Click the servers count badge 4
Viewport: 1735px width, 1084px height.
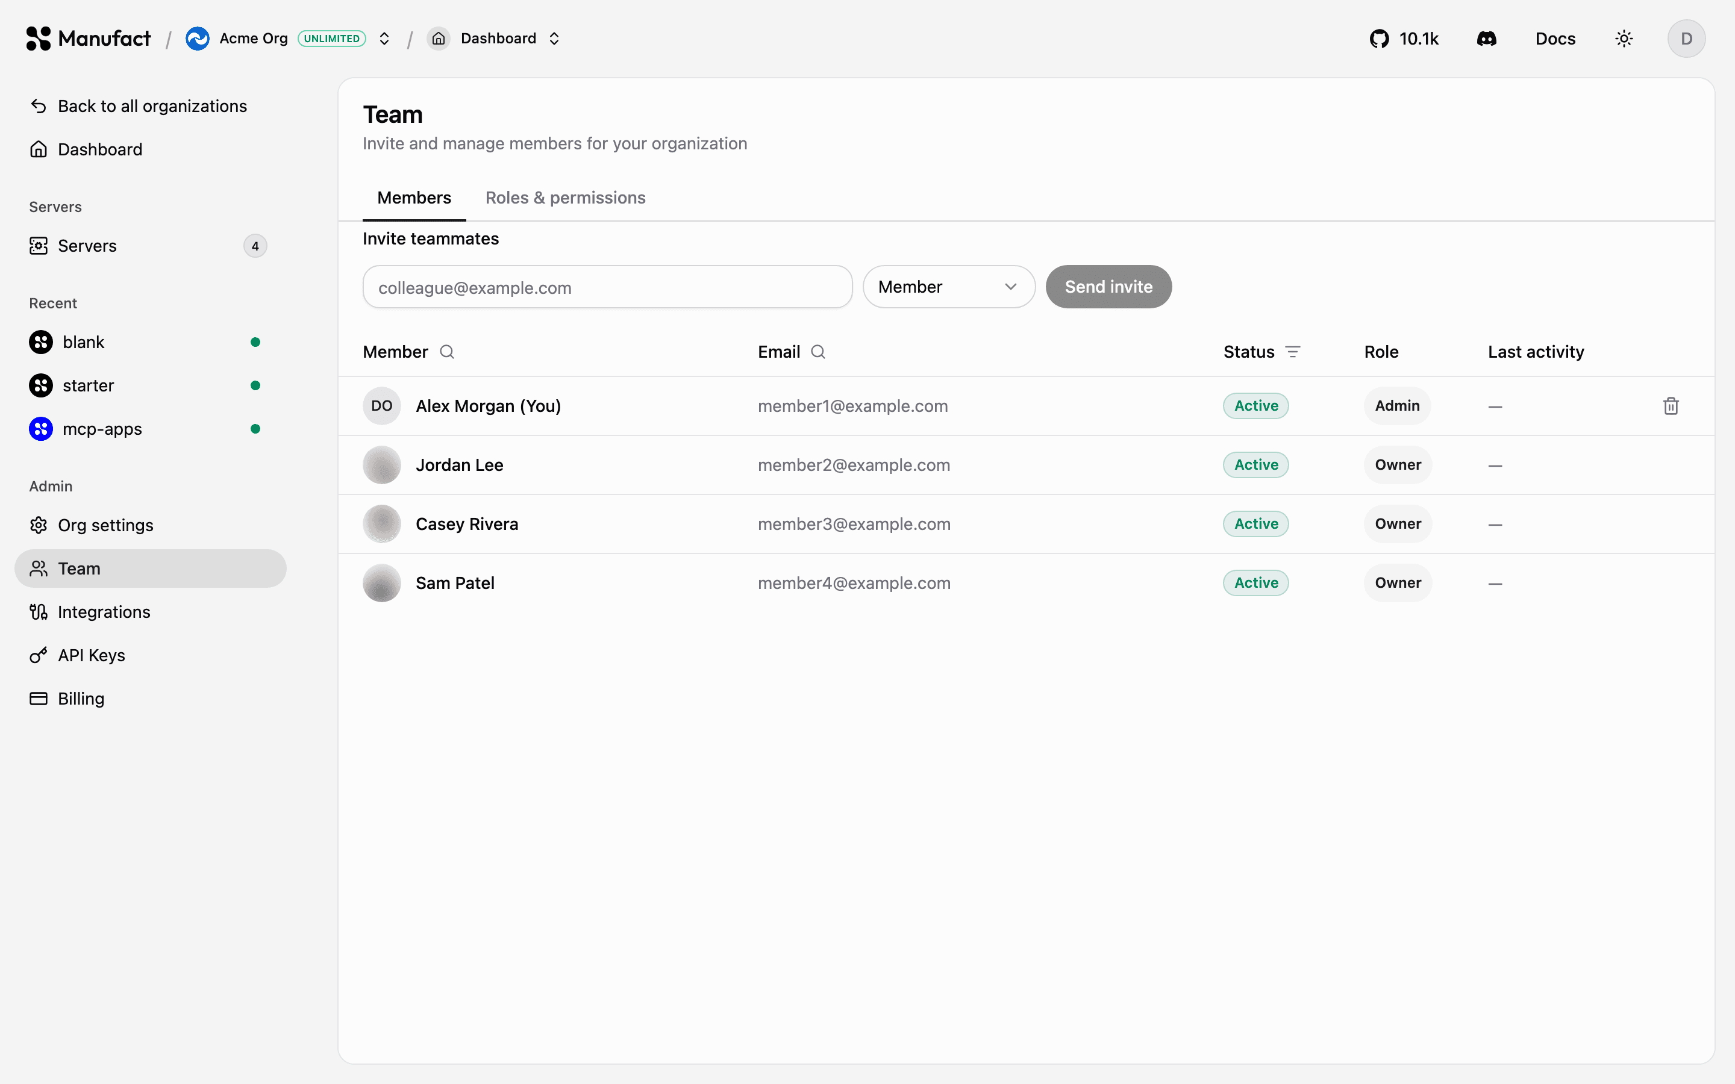(255, 246)
